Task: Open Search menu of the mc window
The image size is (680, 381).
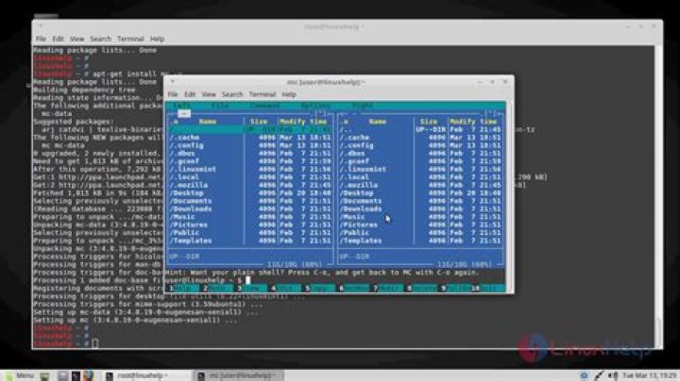Action: pyautogui.click(x=232, y=94)
